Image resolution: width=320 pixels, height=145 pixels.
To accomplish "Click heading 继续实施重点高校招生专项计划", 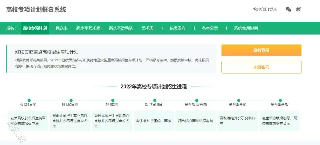I will [x=47, y=52].
